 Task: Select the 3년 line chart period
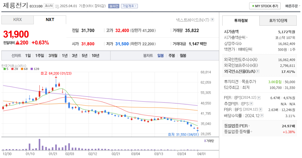click(74, 56)
